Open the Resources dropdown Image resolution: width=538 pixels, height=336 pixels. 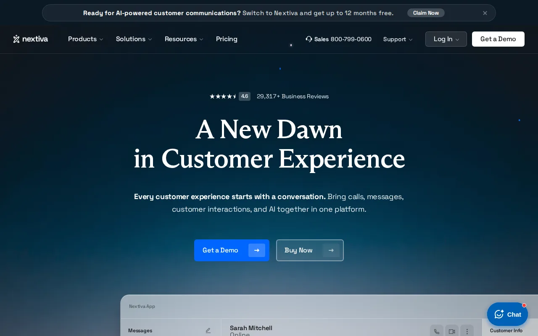(x=184, y=39)
